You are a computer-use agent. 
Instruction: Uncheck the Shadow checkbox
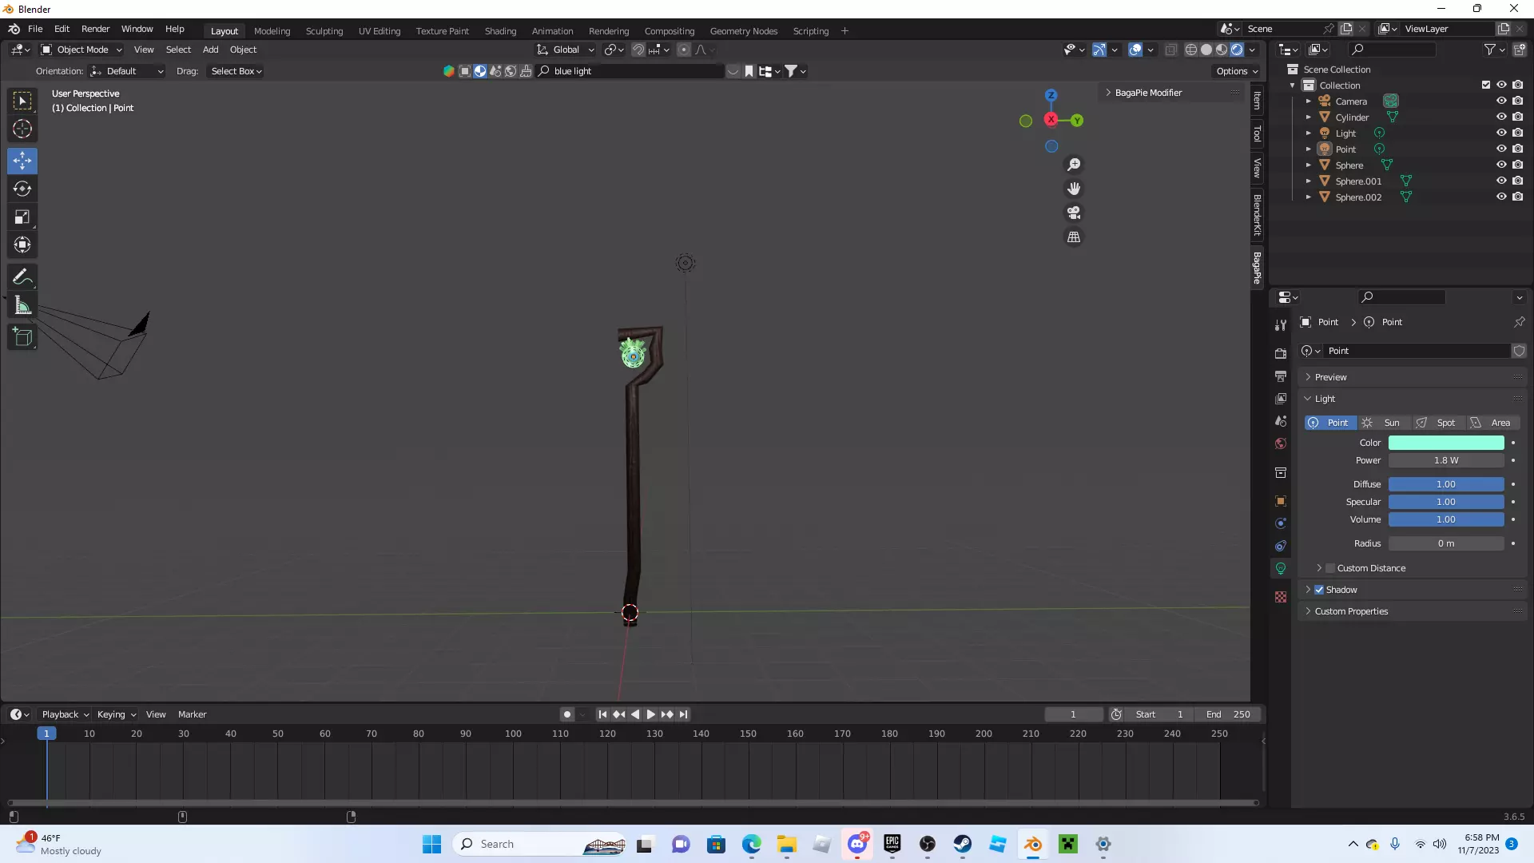click(1319, 590)
